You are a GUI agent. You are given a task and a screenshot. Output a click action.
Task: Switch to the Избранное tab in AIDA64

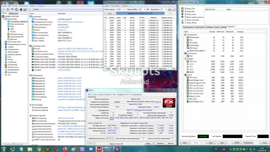point(13,13)
